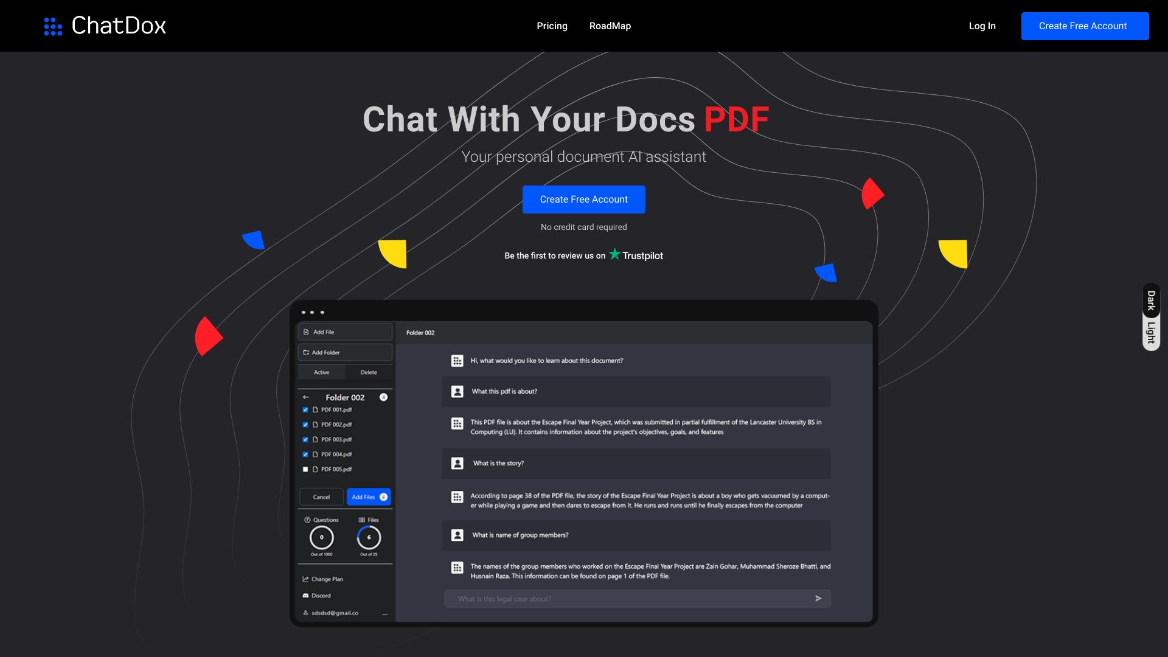Click the back arrow next to Folder 002

(307, 397)
